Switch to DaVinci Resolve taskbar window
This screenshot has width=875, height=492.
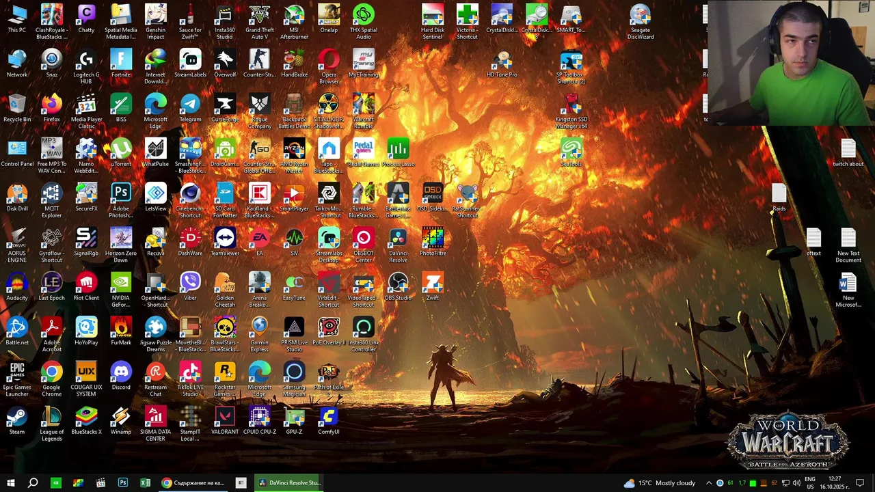pos(289,483)
